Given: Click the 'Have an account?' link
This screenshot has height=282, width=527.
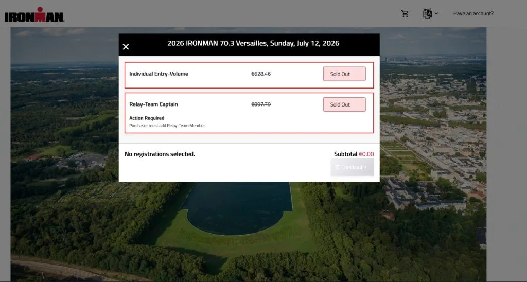Looking at the screenshot, I should 473,14.
